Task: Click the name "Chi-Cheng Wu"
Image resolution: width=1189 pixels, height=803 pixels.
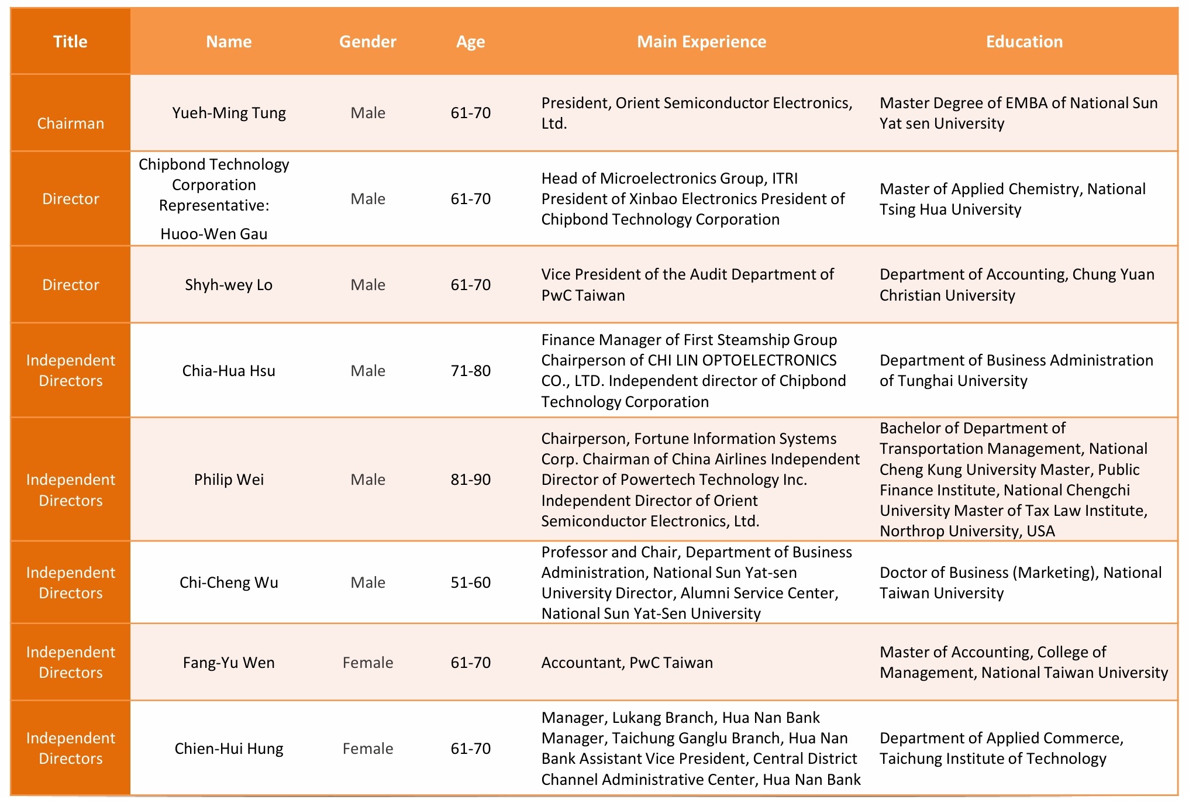Action: pyautogui.click(x=229, y=583)
